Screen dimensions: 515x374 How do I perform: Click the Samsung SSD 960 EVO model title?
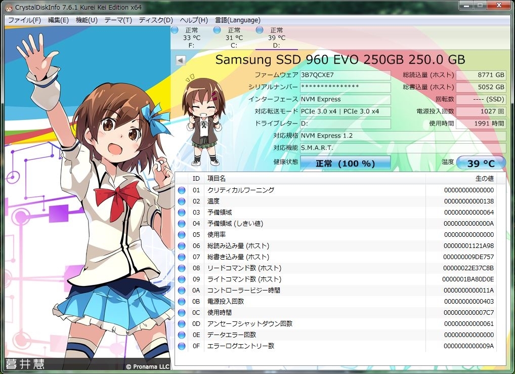(x=340, y=60)
